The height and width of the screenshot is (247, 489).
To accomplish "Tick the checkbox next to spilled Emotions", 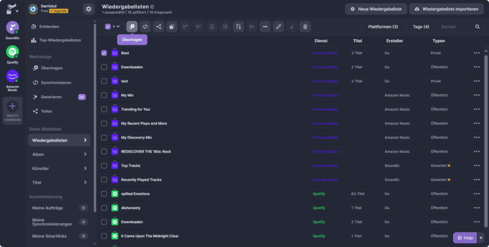I will tap(104, 194).
